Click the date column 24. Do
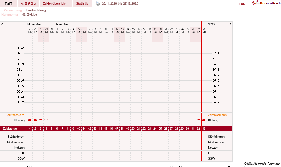 coord(182,30)
